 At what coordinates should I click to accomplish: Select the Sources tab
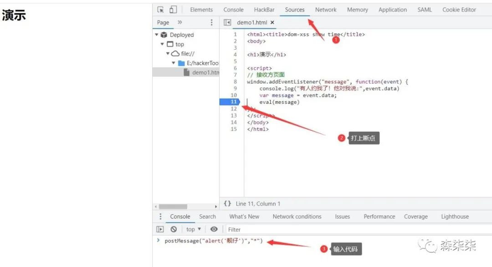click(x=295, y=10)
